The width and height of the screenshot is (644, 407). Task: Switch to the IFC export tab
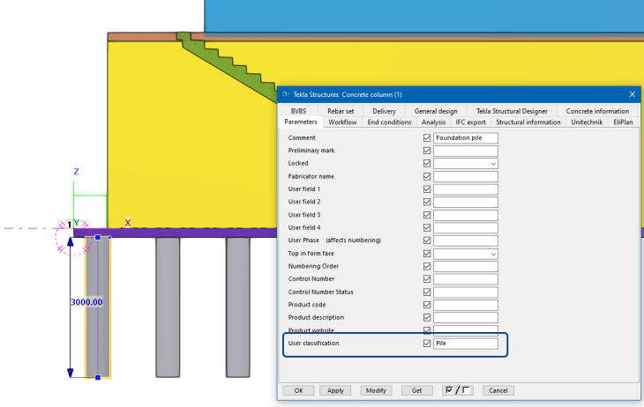[x=470, y=122]
